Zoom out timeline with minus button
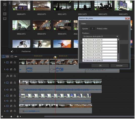The width and height of the screenshot is (135, 119). click(x=2, y=116)
